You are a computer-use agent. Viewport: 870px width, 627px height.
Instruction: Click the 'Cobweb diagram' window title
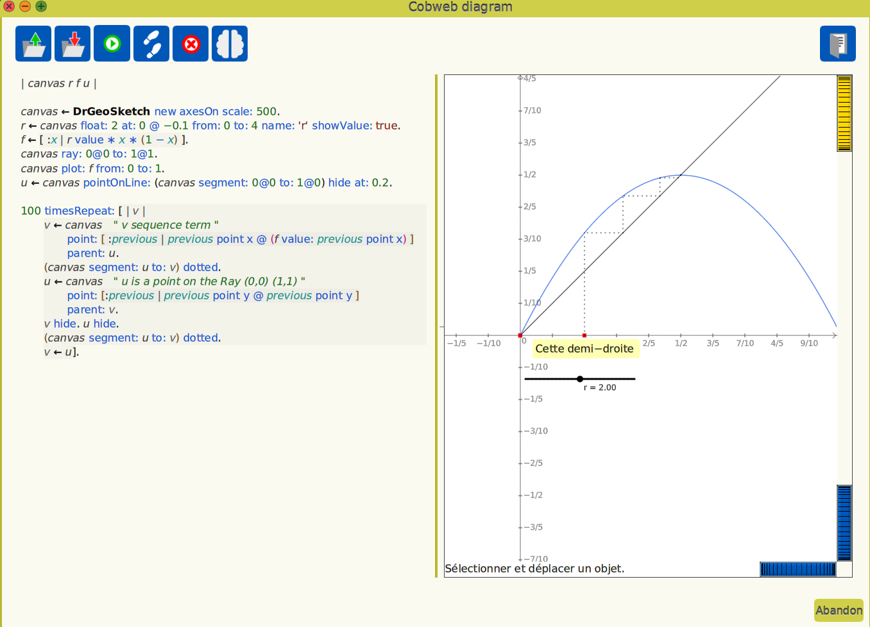coord(460,7)
